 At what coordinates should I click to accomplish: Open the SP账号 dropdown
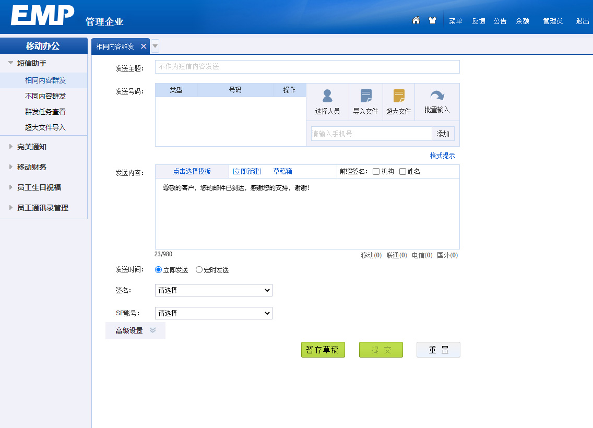click(x=213, y=313)
